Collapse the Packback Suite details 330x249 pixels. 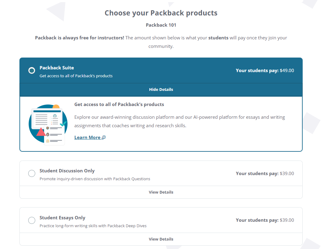161,89
